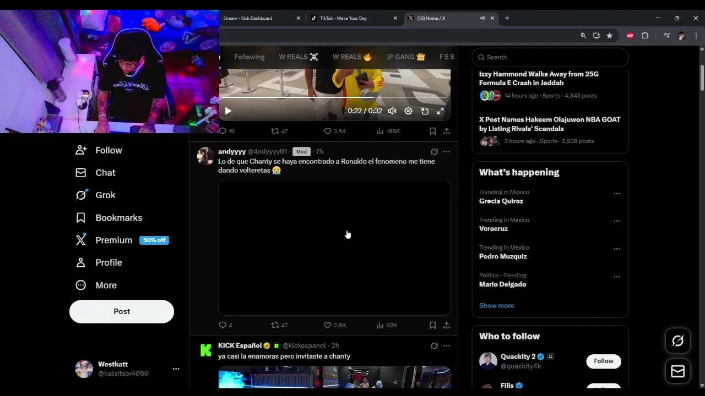Open a new browser tab

(507, 18)
